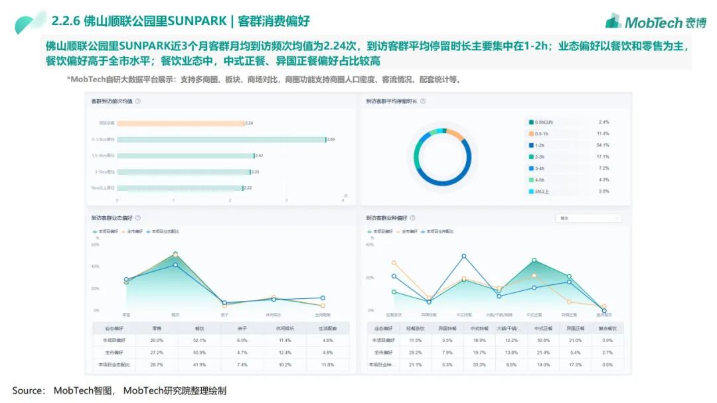Click the 21.0% 异国正餐 cell
Viewport: 717px width, 403px height.
pyautogui.click(x=575, y=341)
